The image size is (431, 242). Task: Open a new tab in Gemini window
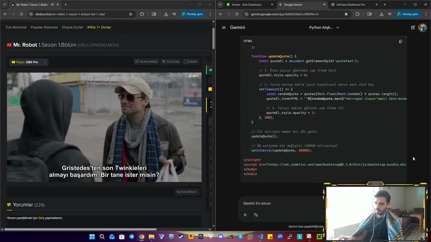385,5
